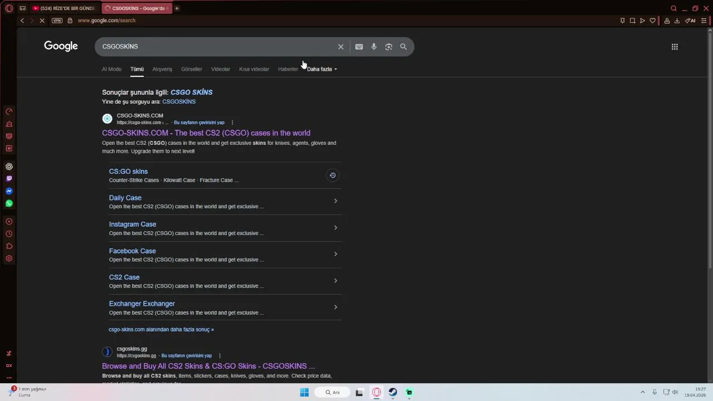Open WhatsApp from the sidebar

pyautogui.click(x=9, y=203)
